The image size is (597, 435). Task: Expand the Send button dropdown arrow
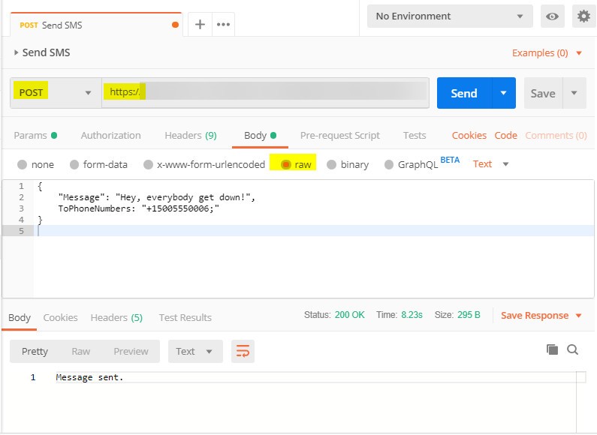(503, 93)
